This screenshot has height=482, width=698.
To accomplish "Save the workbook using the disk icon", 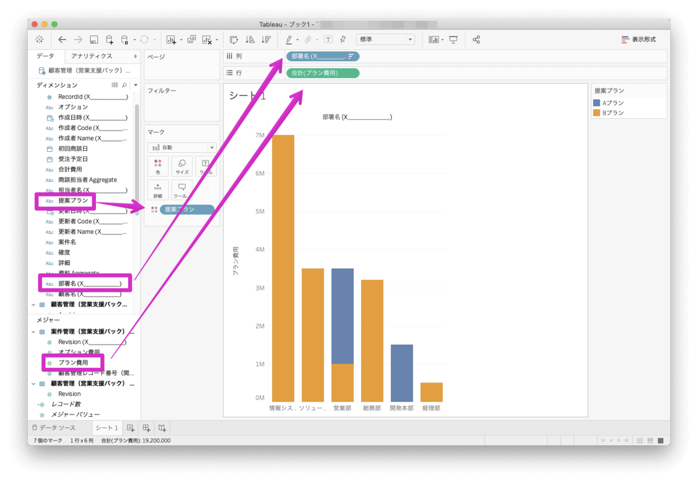I will (x=94, y=40).
